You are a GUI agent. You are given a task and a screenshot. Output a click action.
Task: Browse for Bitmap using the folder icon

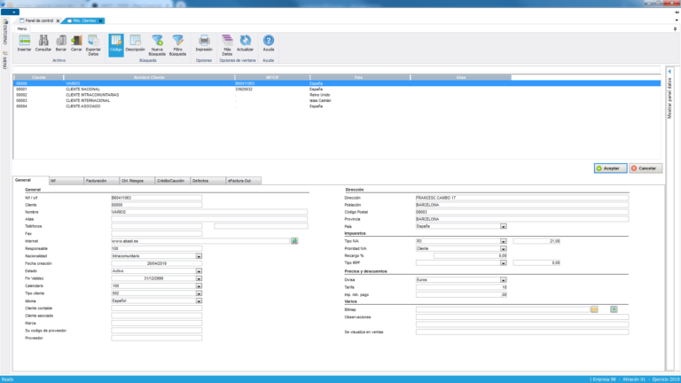pos(595,309)
